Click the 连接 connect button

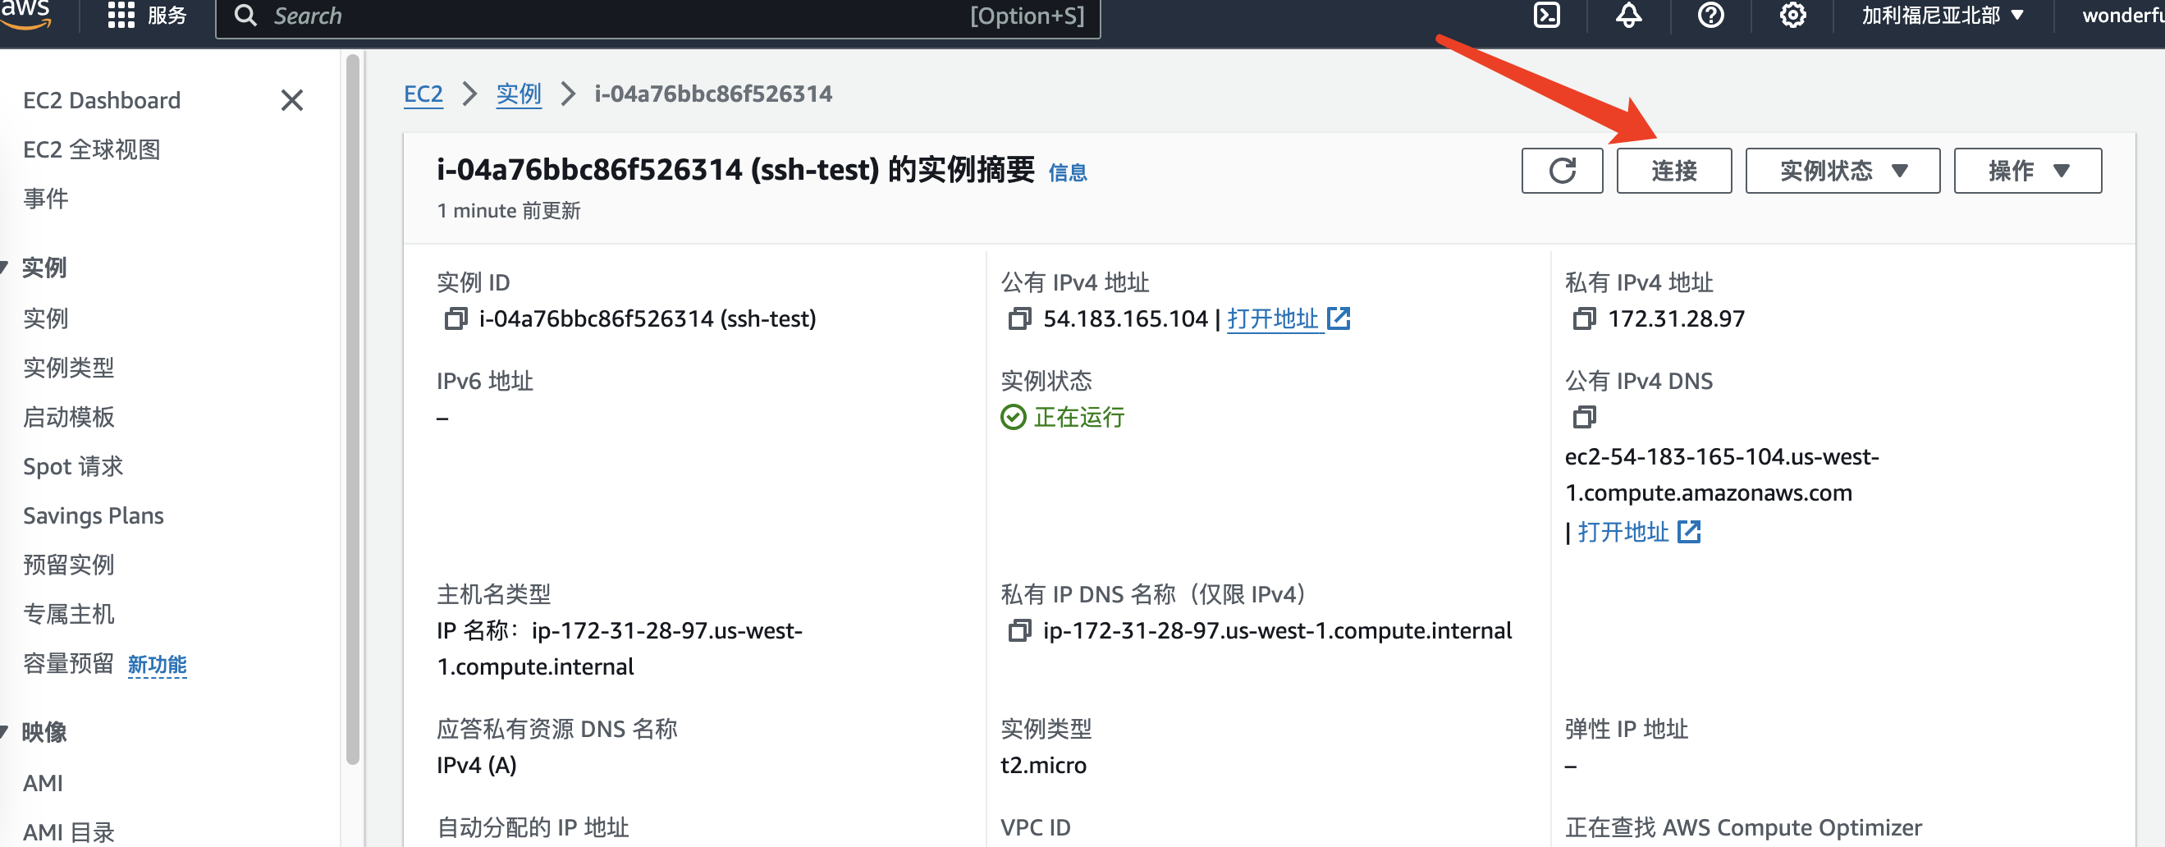tap(1674, 171)
